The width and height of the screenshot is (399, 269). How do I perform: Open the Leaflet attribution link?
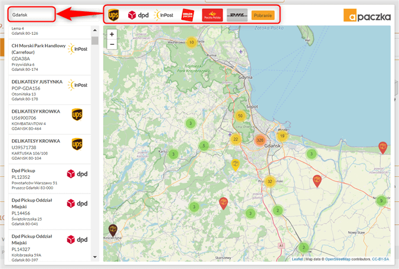(297, 259)
